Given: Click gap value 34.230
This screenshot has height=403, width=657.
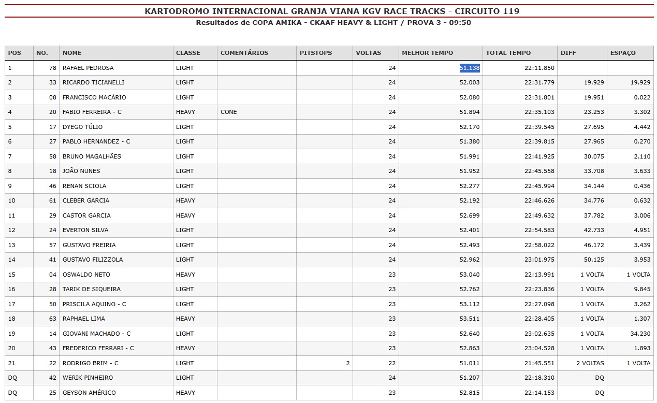Looking at the screenshot, I should click(640, 334).
